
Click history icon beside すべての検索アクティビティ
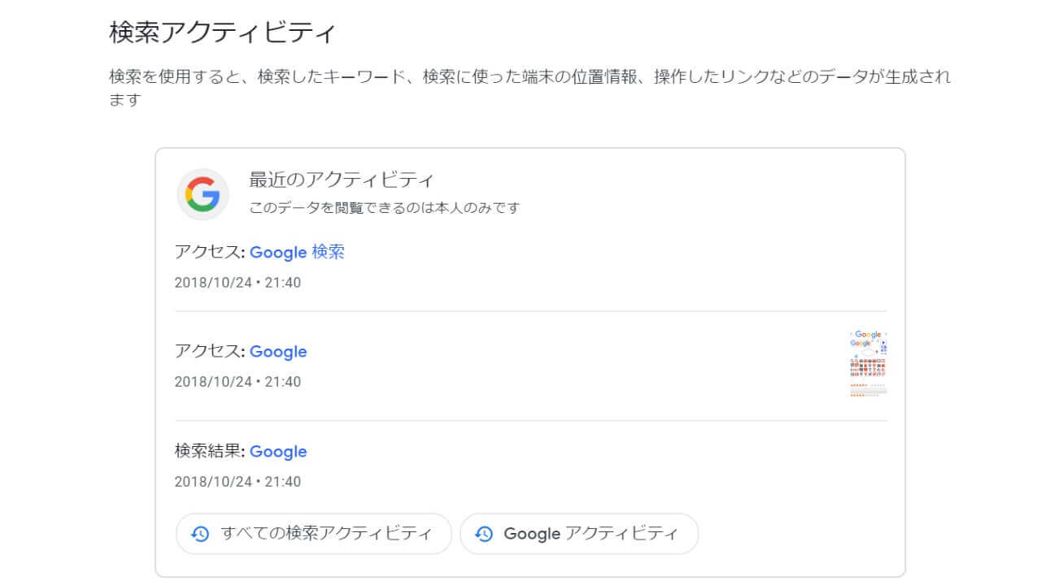[200, 534]
